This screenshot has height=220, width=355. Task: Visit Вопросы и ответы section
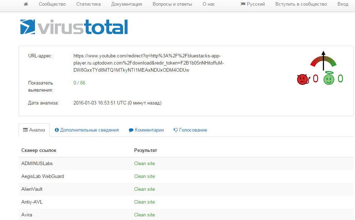172,4
